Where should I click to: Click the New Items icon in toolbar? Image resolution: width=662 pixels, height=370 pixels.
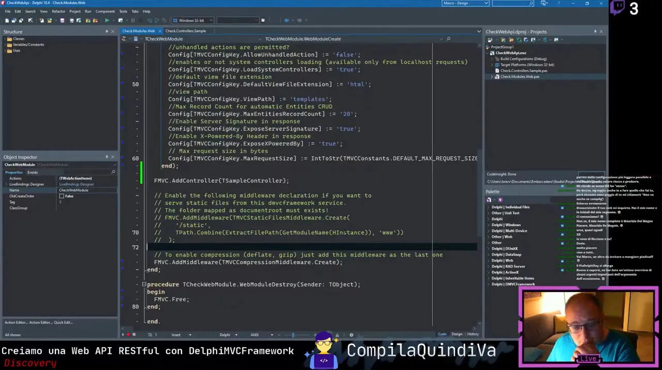pyautogui.click(x=41, y=20)
